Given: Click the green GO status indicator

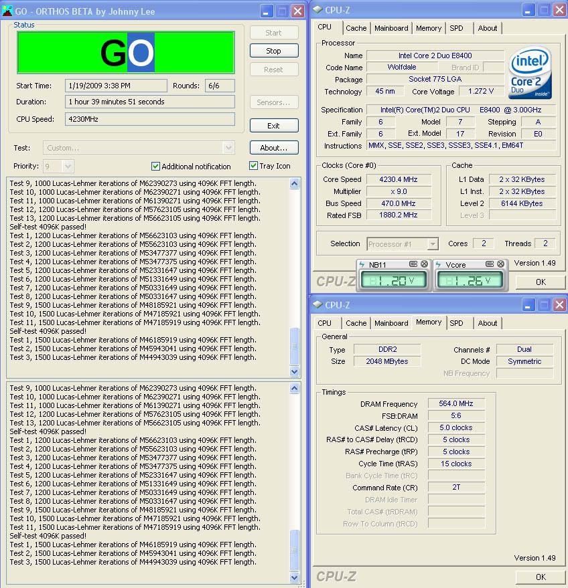Looking at the screenshot, I should click(x=126, y=52).
